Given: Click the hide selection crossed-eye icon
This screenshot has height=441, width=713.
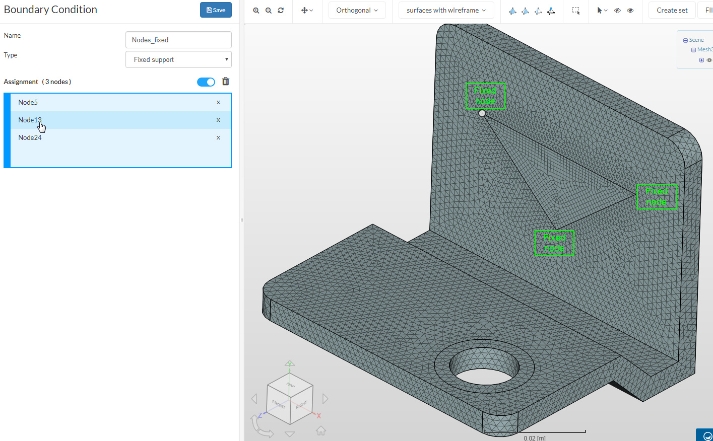Looking at the screenshot, I should (617, 10).
